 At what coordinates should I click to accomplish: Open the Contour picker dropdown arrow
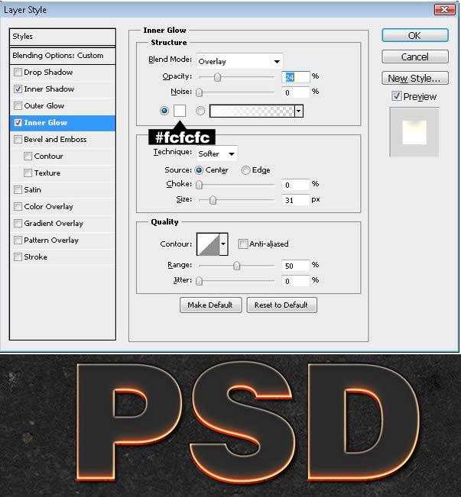[x=223, y=244]
